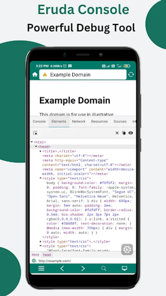Tap the alarm clock icon in status bar
The height and width of the screenshot is (296, 166).
click(65, 66)
